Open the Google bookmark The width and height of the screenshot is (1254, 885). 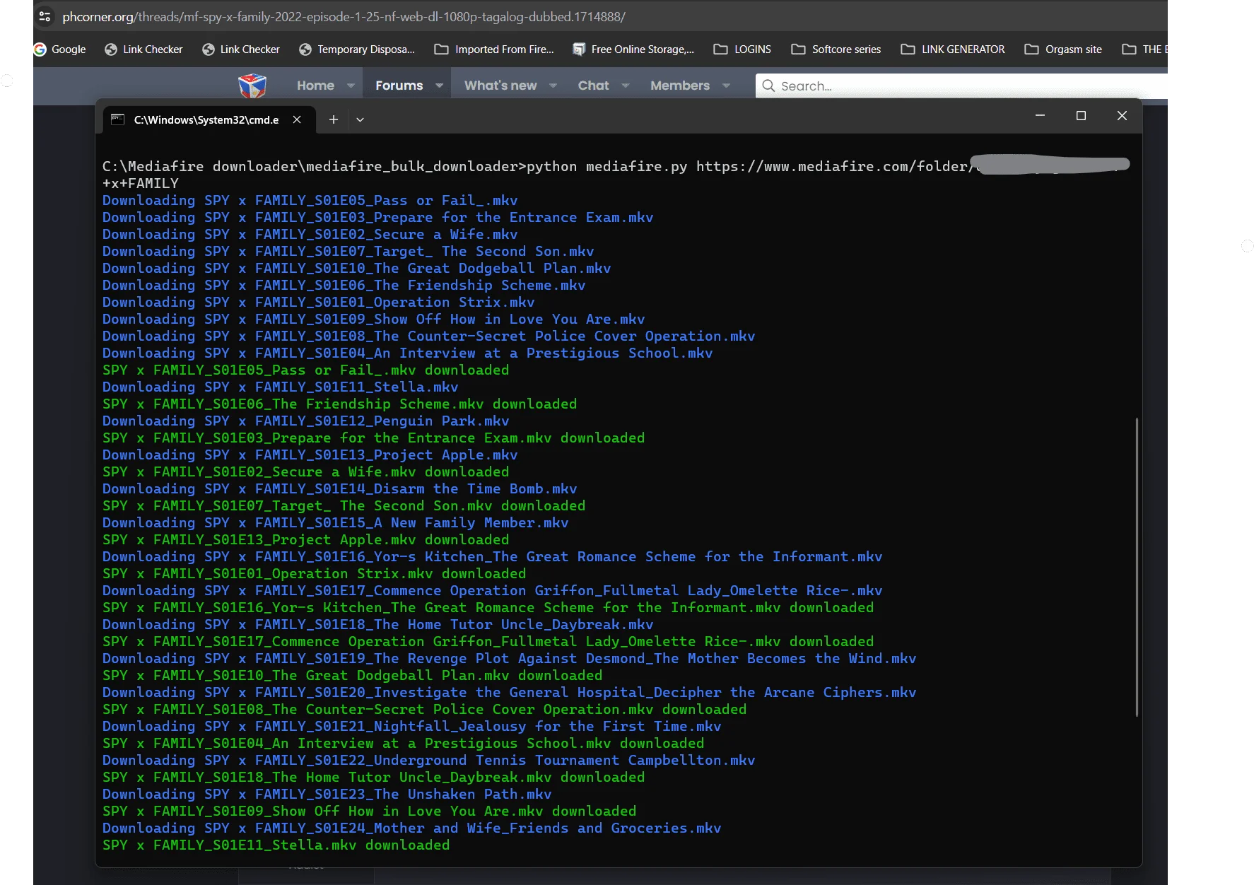coord(60,49)
